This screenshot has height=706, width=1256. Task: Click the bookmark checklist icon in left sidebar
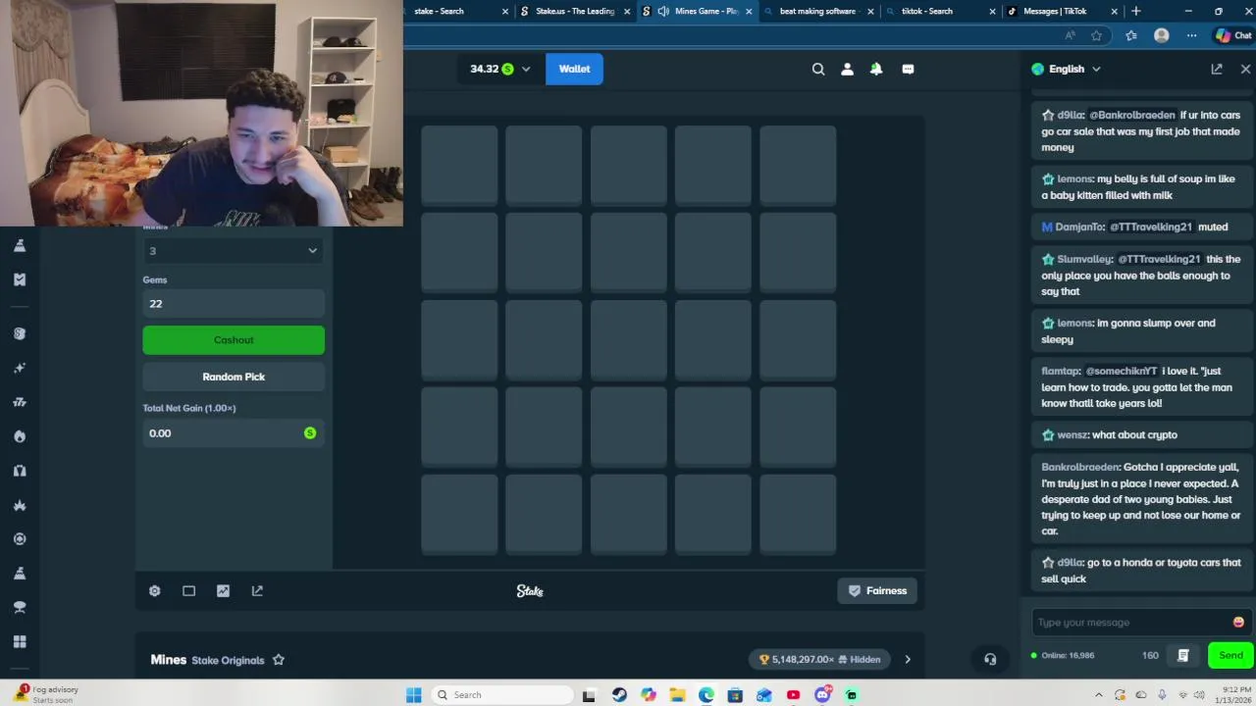(x=20, y=279)
